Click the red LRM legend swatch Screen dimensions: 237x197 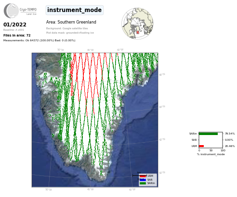tap(143, 176)
